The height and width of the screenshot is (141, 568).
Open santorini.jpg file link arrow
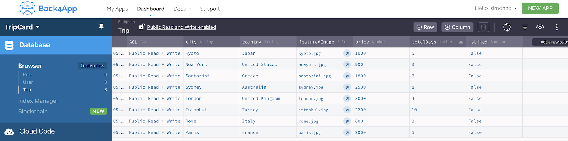click(347, 76)
